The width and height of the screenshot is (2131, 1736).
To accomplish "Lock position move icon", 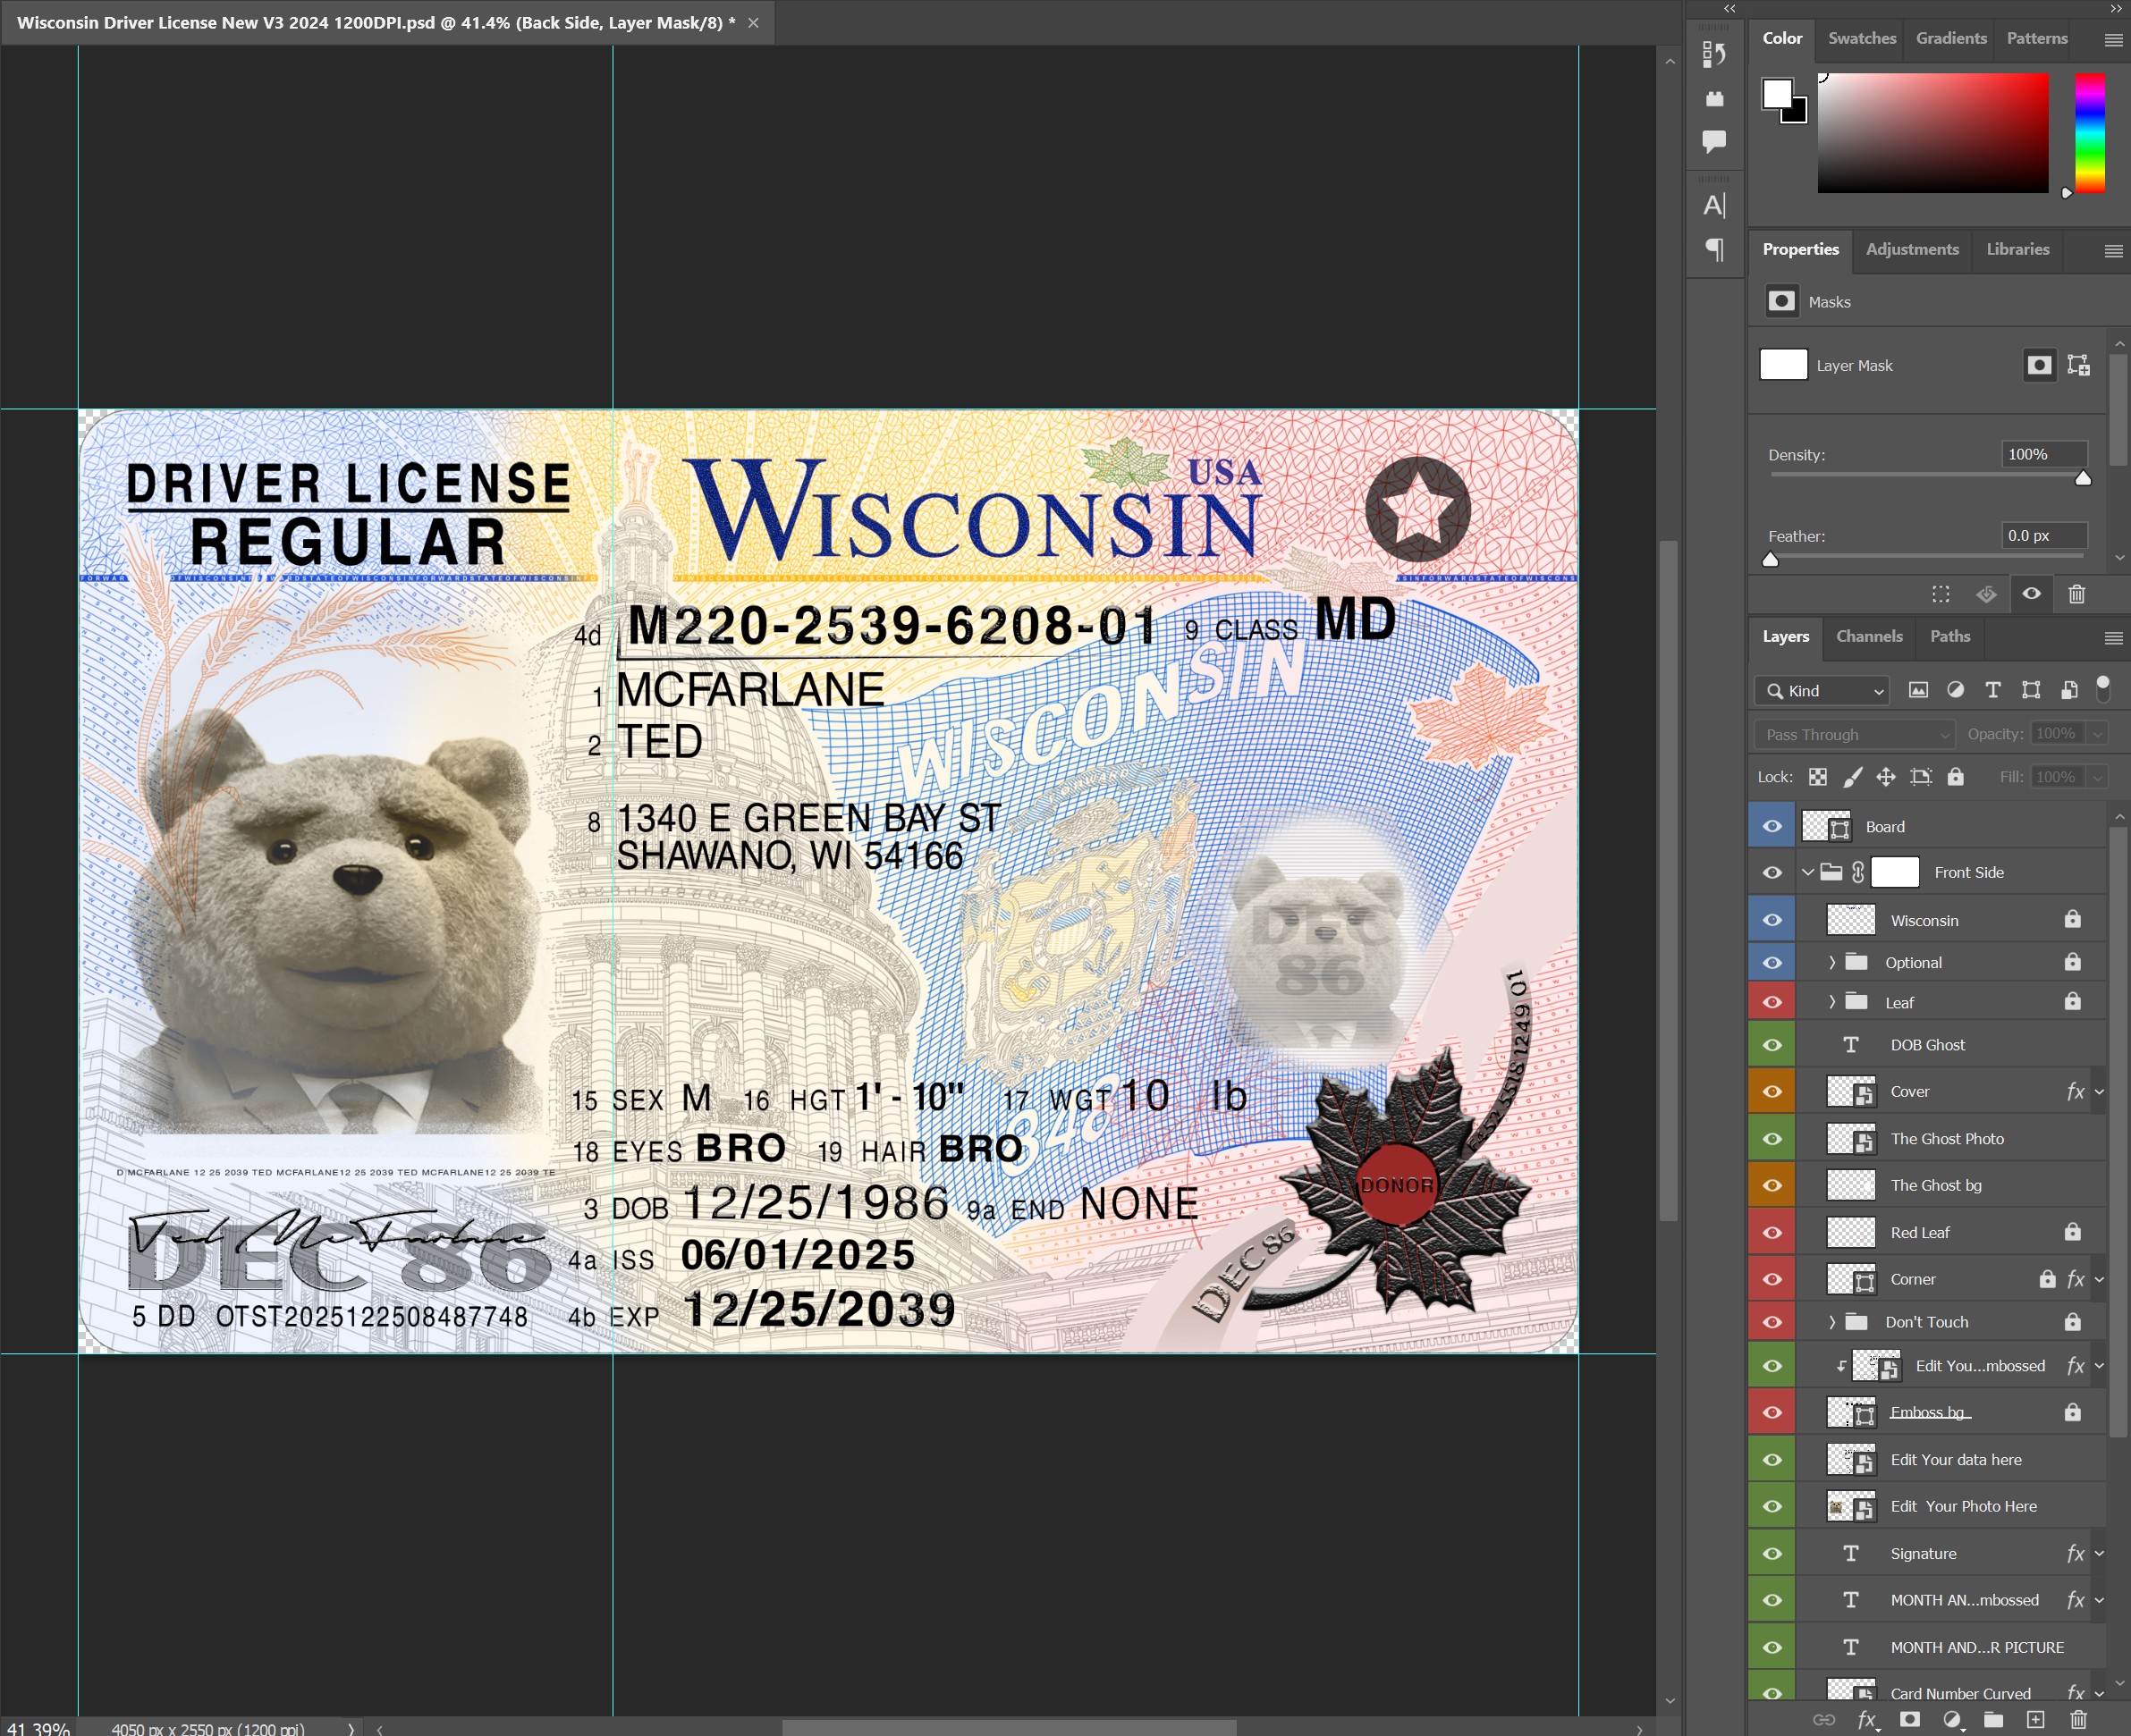I will tap(1886, 777).
